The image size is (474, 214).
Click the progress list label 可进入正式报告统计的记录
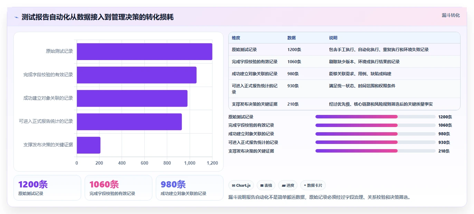coord(253,143)
